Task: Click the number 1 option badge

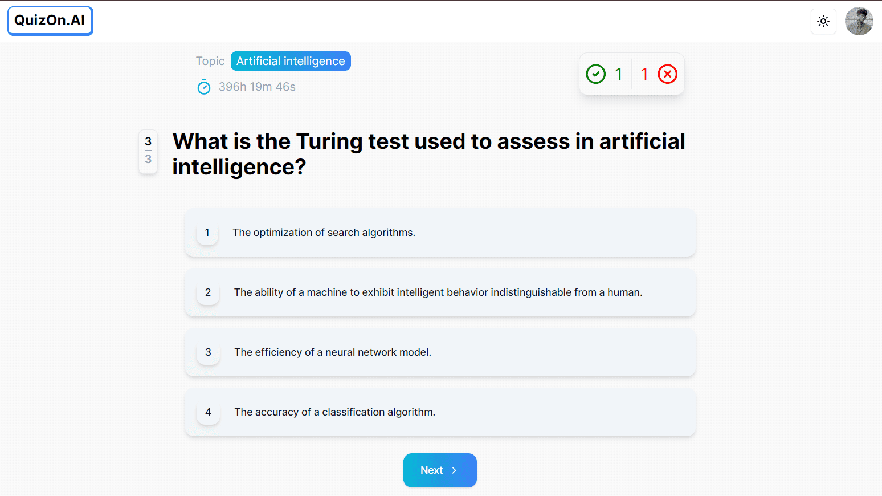Action: tap(207, 233)
